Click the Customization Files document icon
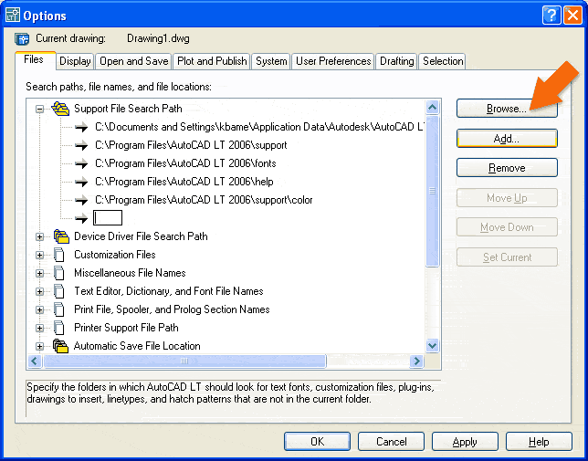Image resolution: width=588 pixels, height=461 pixels. tap(61, 255)
